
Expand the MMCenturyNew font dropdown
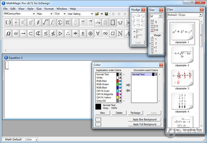click(x=33, y=14)
